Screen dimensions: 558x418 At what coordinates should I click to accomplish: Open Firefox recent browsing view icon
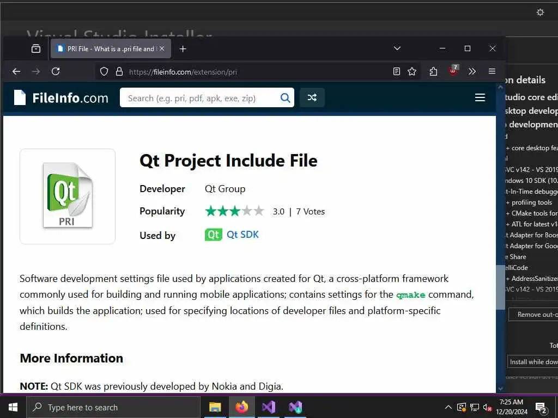coord(36,48)
